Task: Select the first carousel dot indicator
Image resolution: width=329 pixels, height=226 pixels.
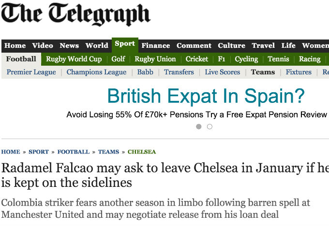Action: [199, 127]
